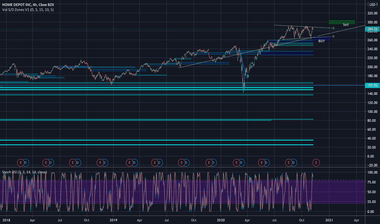Open D dividend marker beside August 2018 earnings
380x224 pixels.
[77, 163]
